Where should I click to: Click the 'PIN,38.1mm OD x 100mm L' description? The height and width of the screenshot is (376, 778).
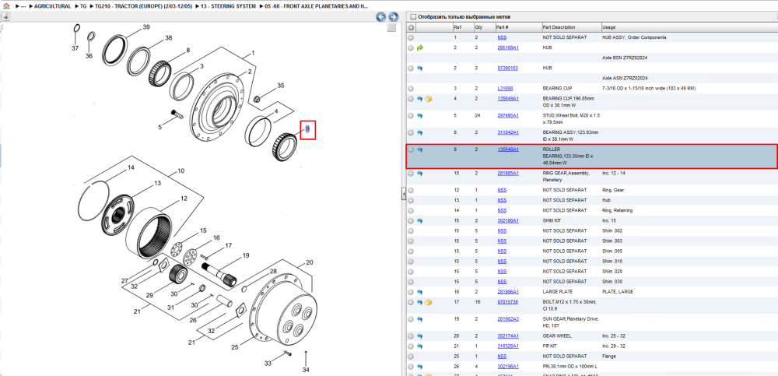[572, 366]
